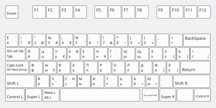Click the Ё key with grave accent
Screen dimensions: 216x108
pyautogui.click(x=12, y=40)
